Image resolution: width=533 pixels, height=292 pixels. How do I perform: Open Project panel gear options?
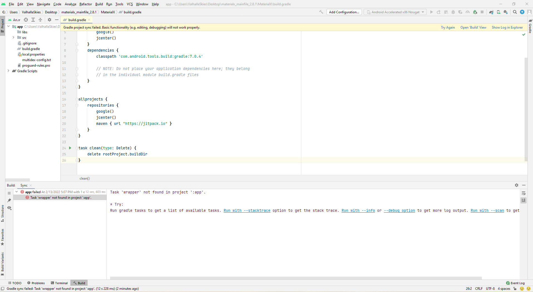click(x=50, y=20)
